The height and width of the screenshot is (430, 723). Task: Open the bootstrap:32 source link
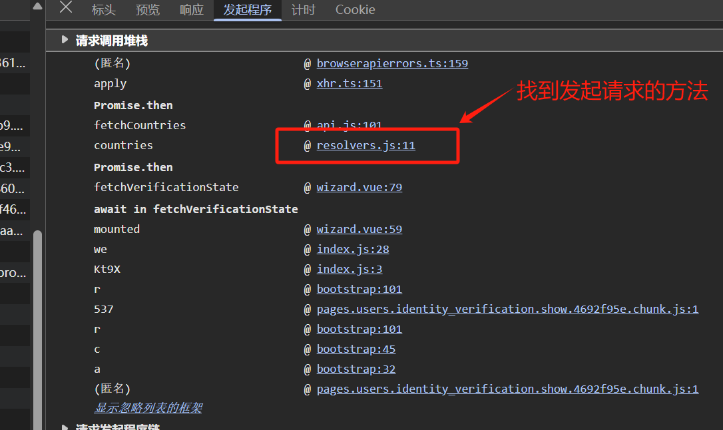356,369
